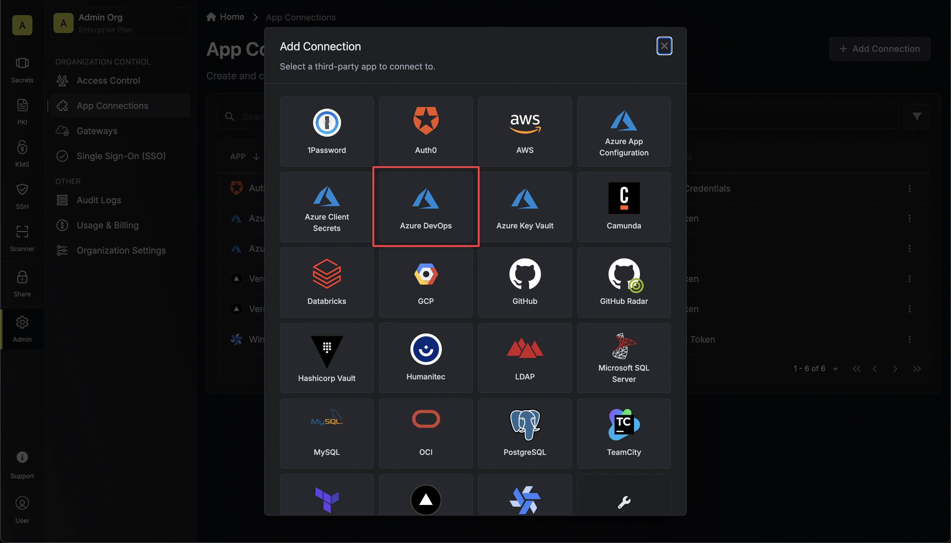The image size is (951, 543).
Task: Open PKI in the left rail
Action: [22, 112]
